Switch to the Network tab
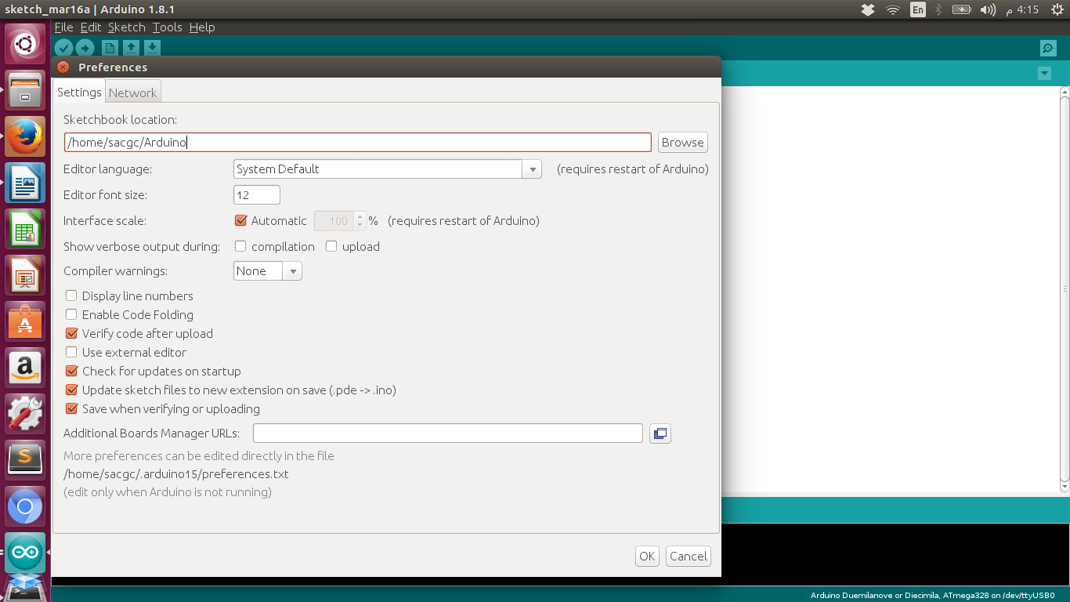The image size is (1070, 602). [x=132, y=92]
